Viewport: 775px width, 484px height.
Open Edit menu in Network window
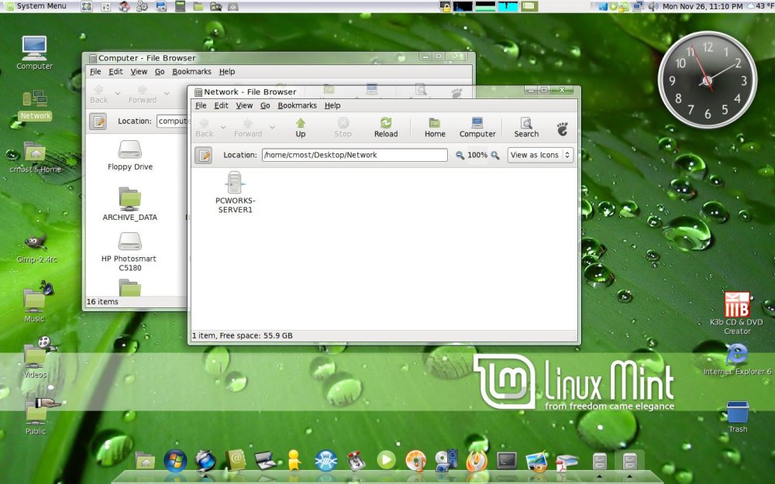coord(221,105)
